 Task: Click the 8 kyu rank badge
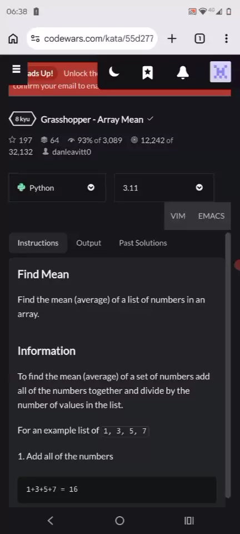(x=22, y=120)
